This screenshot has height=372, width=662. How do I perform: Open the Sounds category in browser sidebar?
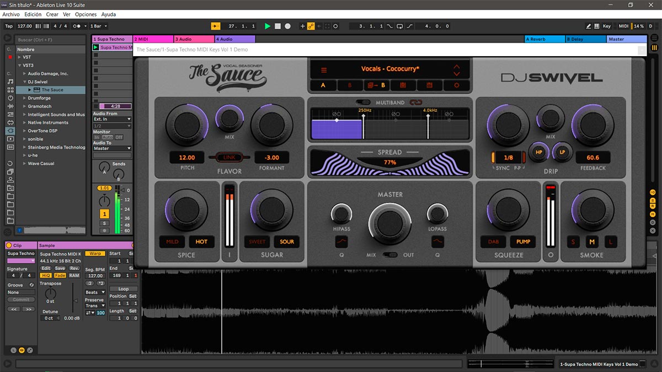10,82
